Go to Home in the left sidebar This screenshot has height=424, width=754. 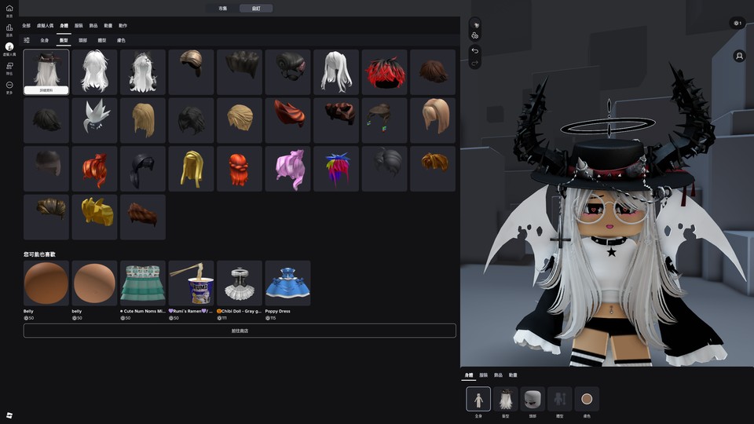[x=9, y=9]
